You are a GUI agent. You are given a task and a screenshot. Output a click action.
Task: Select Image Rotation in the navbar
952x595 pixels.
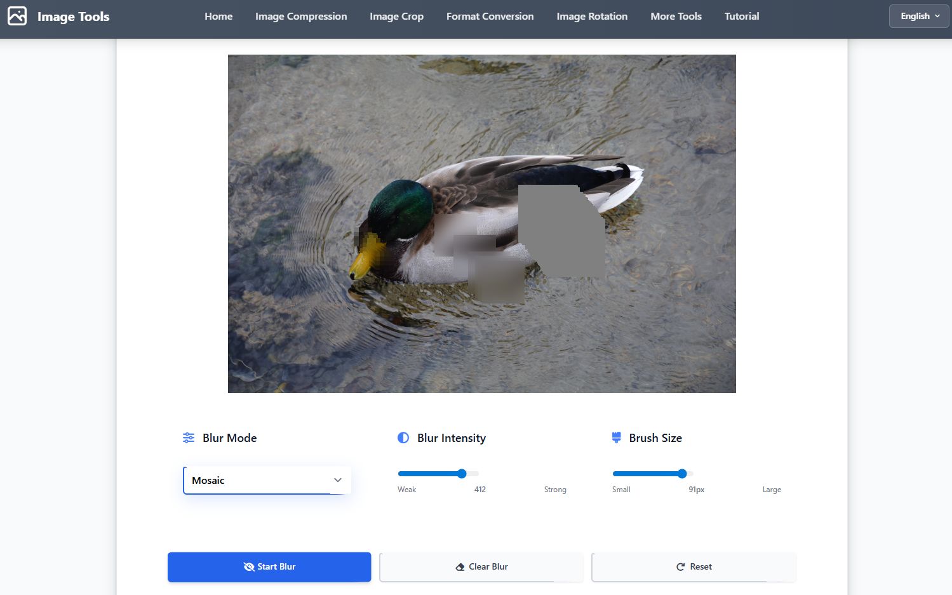(592, 17)
